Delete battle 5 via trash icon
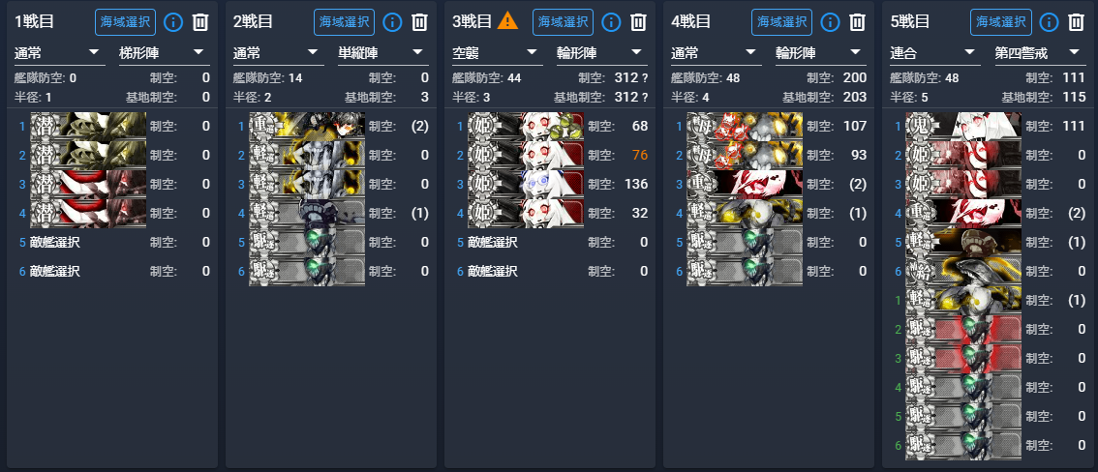 1076,22
